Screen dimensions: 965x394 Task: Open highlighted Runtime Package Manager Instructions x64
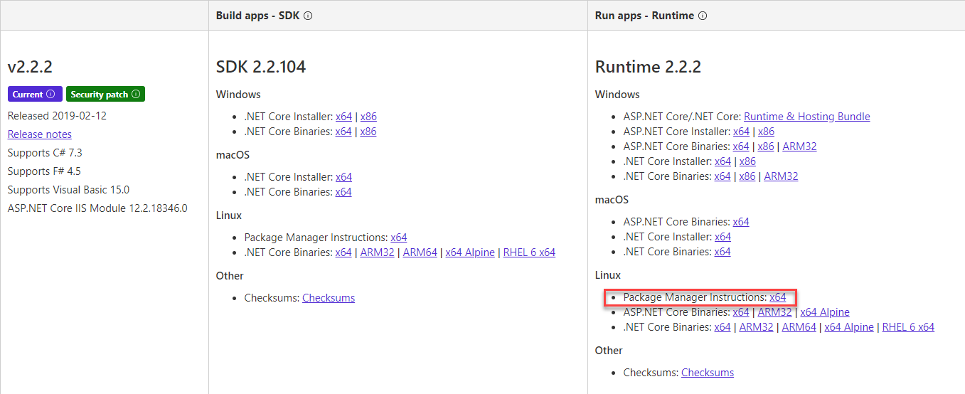[778, 297]
